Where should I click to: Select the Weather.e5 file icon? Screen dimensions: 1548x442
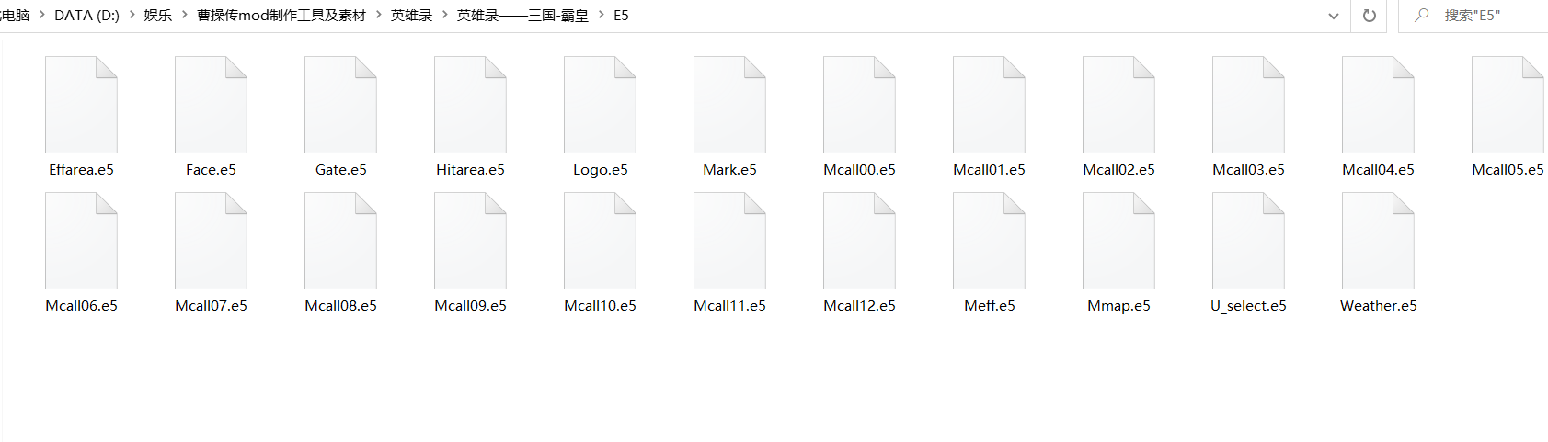[1378, 241]
